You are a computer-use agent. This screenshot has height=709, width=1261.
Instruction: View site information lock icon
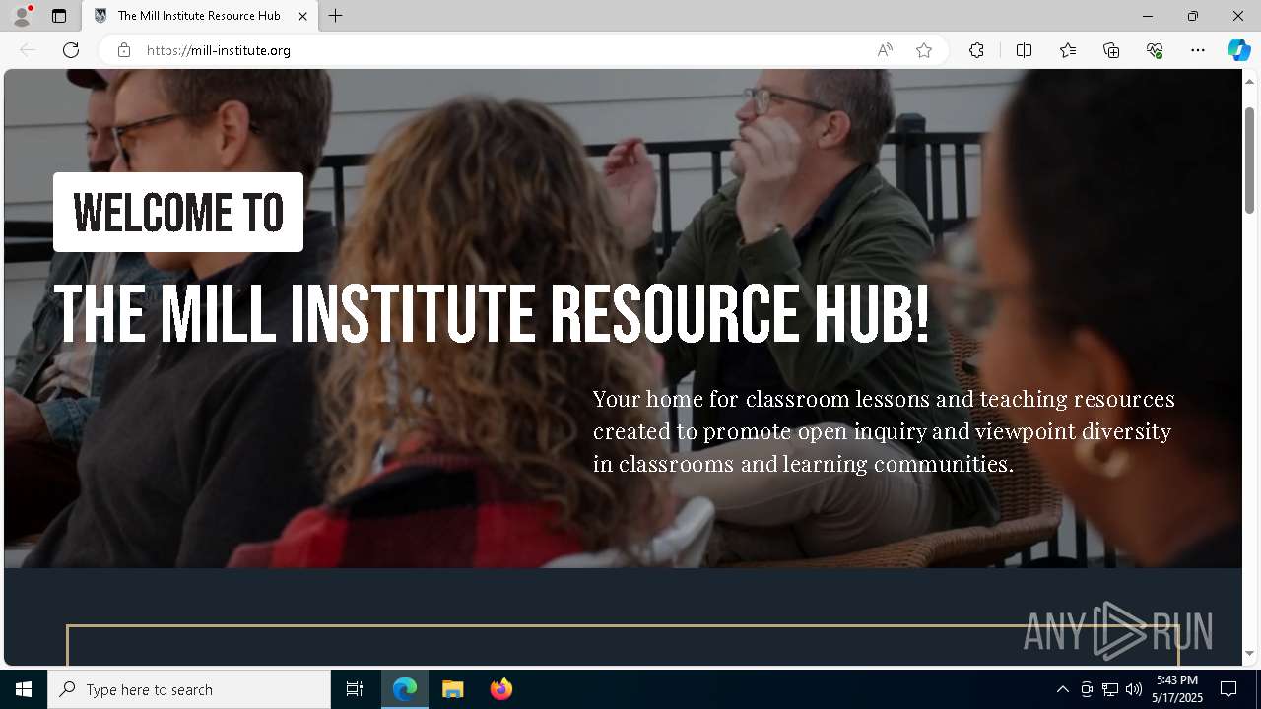coord(124,50)
